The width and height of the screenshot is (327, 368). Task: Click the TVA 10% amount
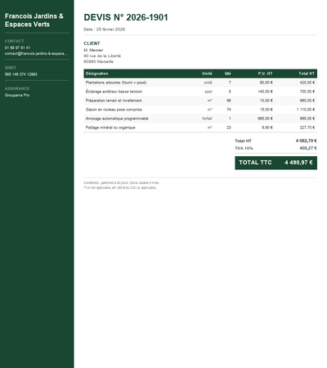point(308,148)
